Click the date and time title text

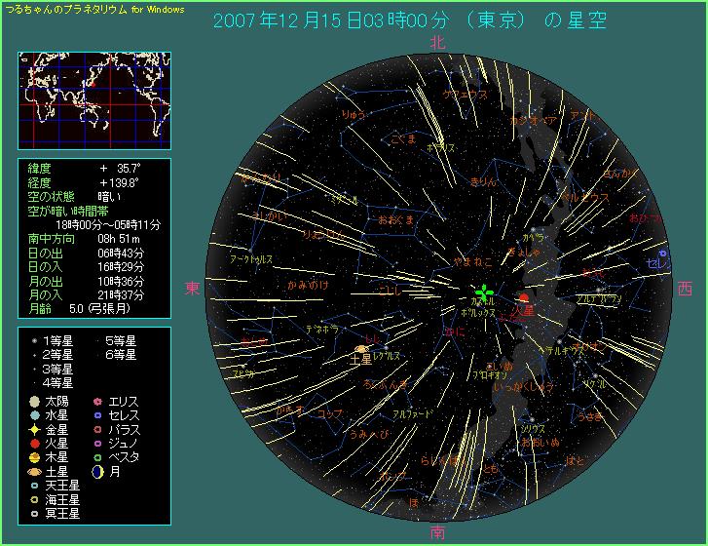click(x=409, y=20)
